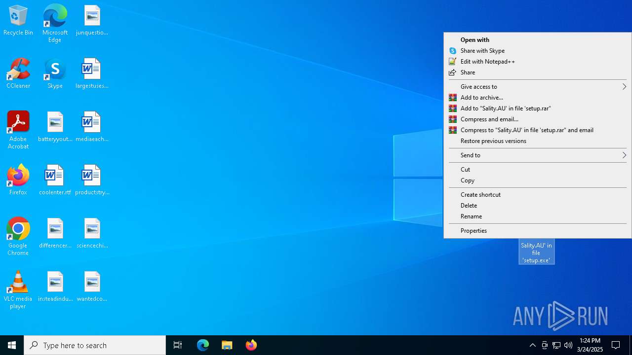
Task: Choose Create shortcut
Action: click(x=538, y=195)
